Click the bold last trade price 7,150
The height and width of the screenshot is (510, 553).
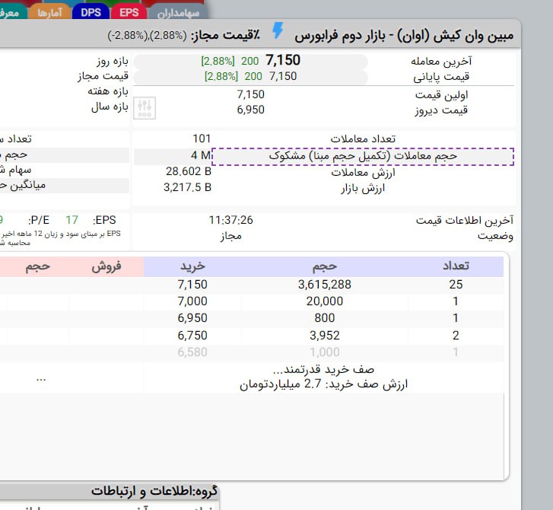point(283,60)
